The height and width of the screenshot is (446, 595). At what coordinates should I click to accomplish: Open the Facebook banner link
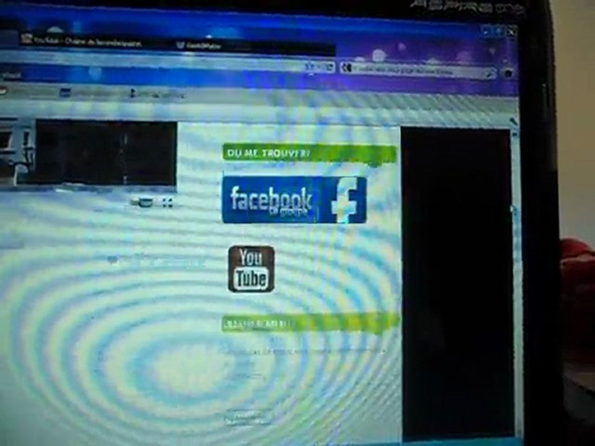[x=294, y=200]
